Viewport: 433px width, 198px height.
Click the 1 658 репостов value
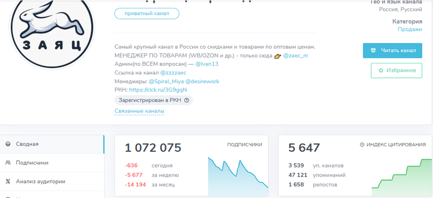[x=297, y=185]
